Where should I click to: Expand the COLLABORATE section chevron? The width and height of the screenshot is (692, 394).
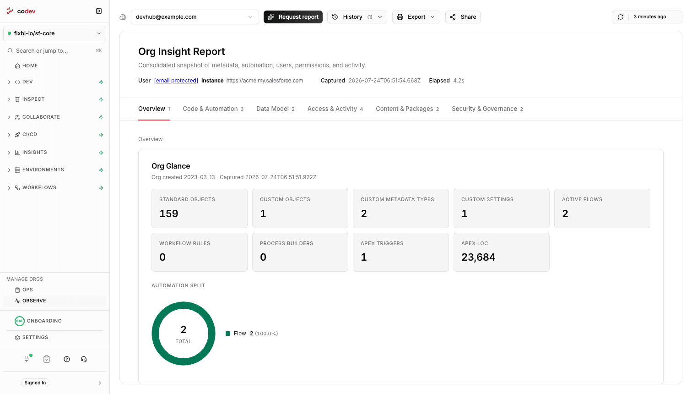[x=9, y=117]
